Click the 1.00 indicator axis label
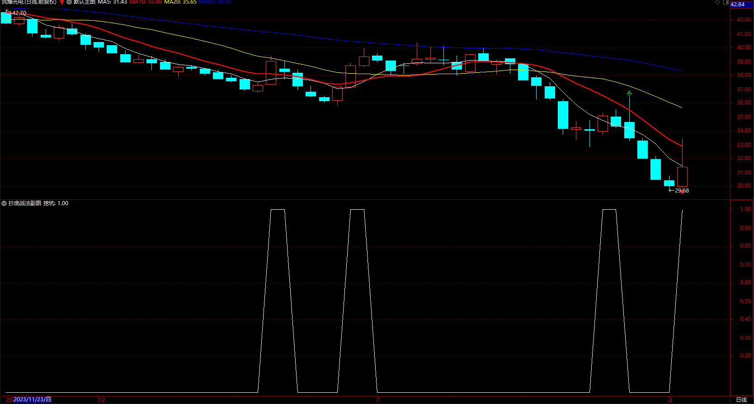Image resolution: width=754 pixels, height=404 pixels. tap(745, 209)
